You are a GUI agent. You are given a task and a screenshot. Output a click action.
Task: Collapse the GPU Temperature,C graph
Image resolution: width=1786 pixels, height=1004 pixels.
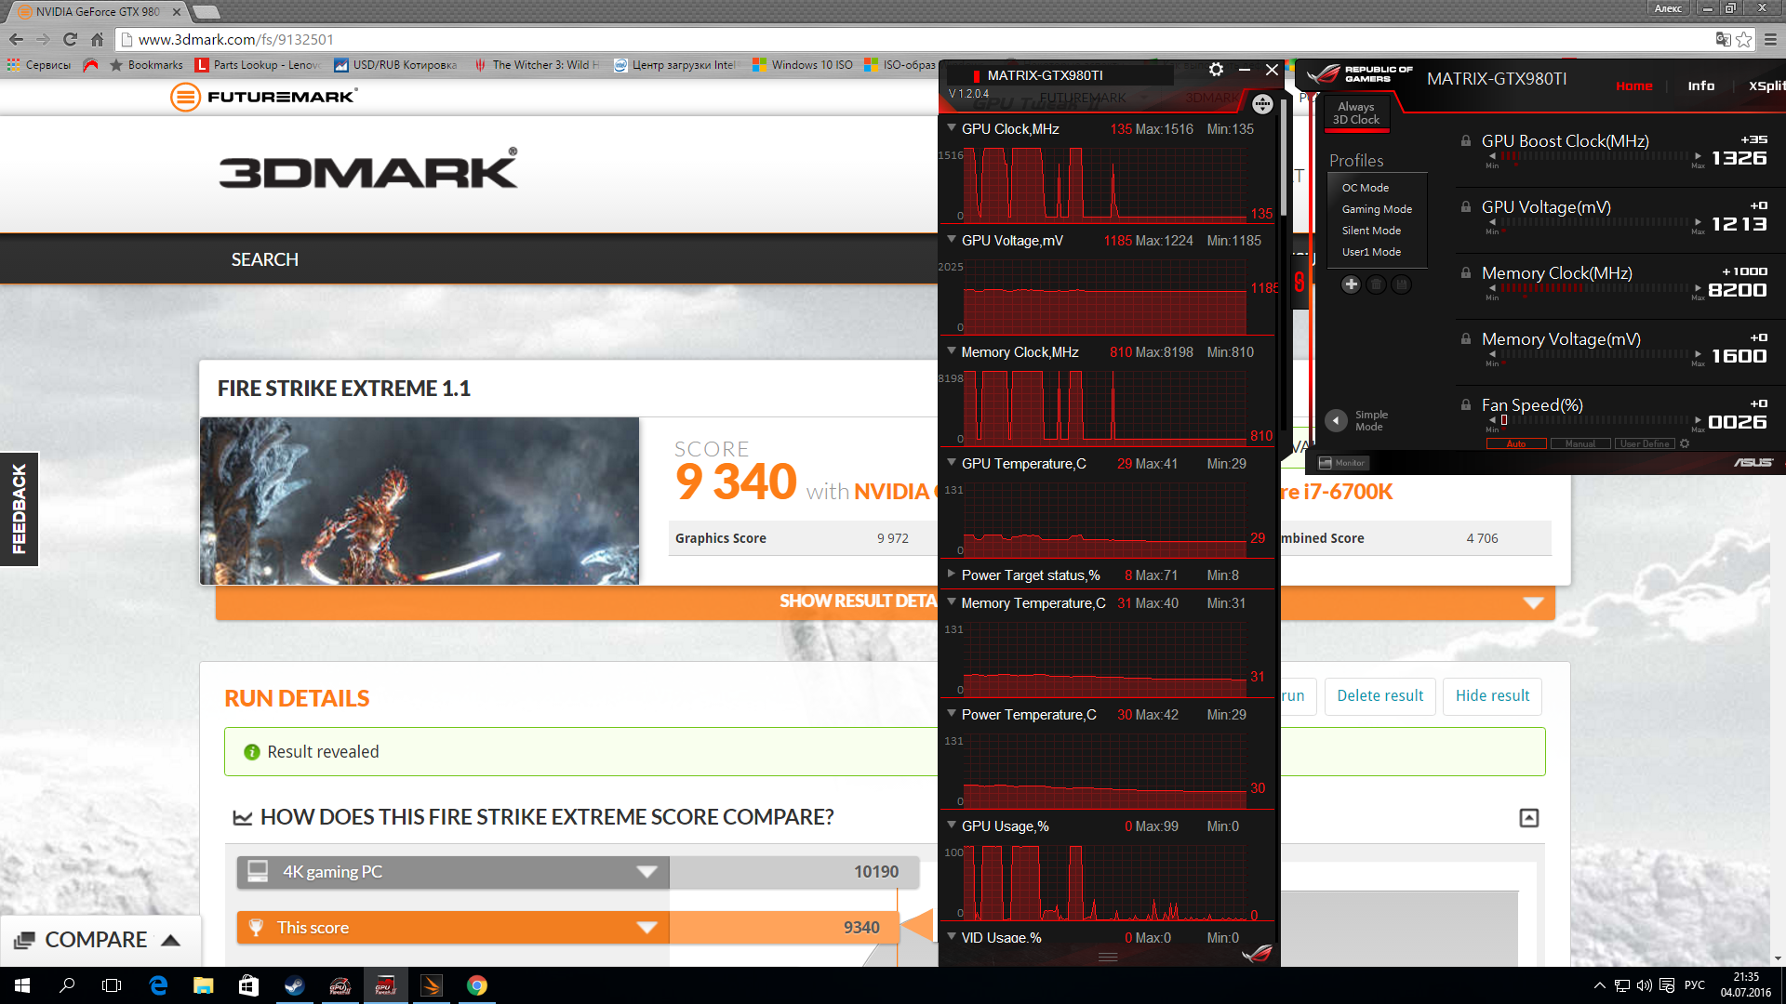tap(952, 463)
